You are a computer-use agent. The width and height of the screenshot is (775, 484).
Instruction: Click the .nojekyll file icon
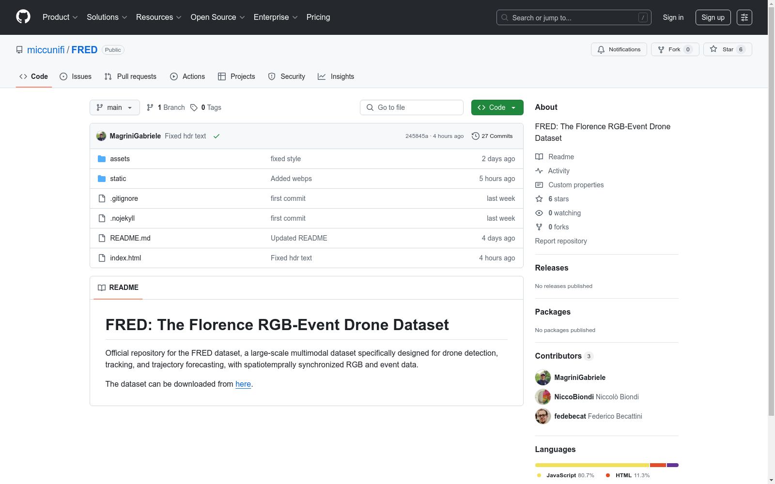[x=102, y=218]
